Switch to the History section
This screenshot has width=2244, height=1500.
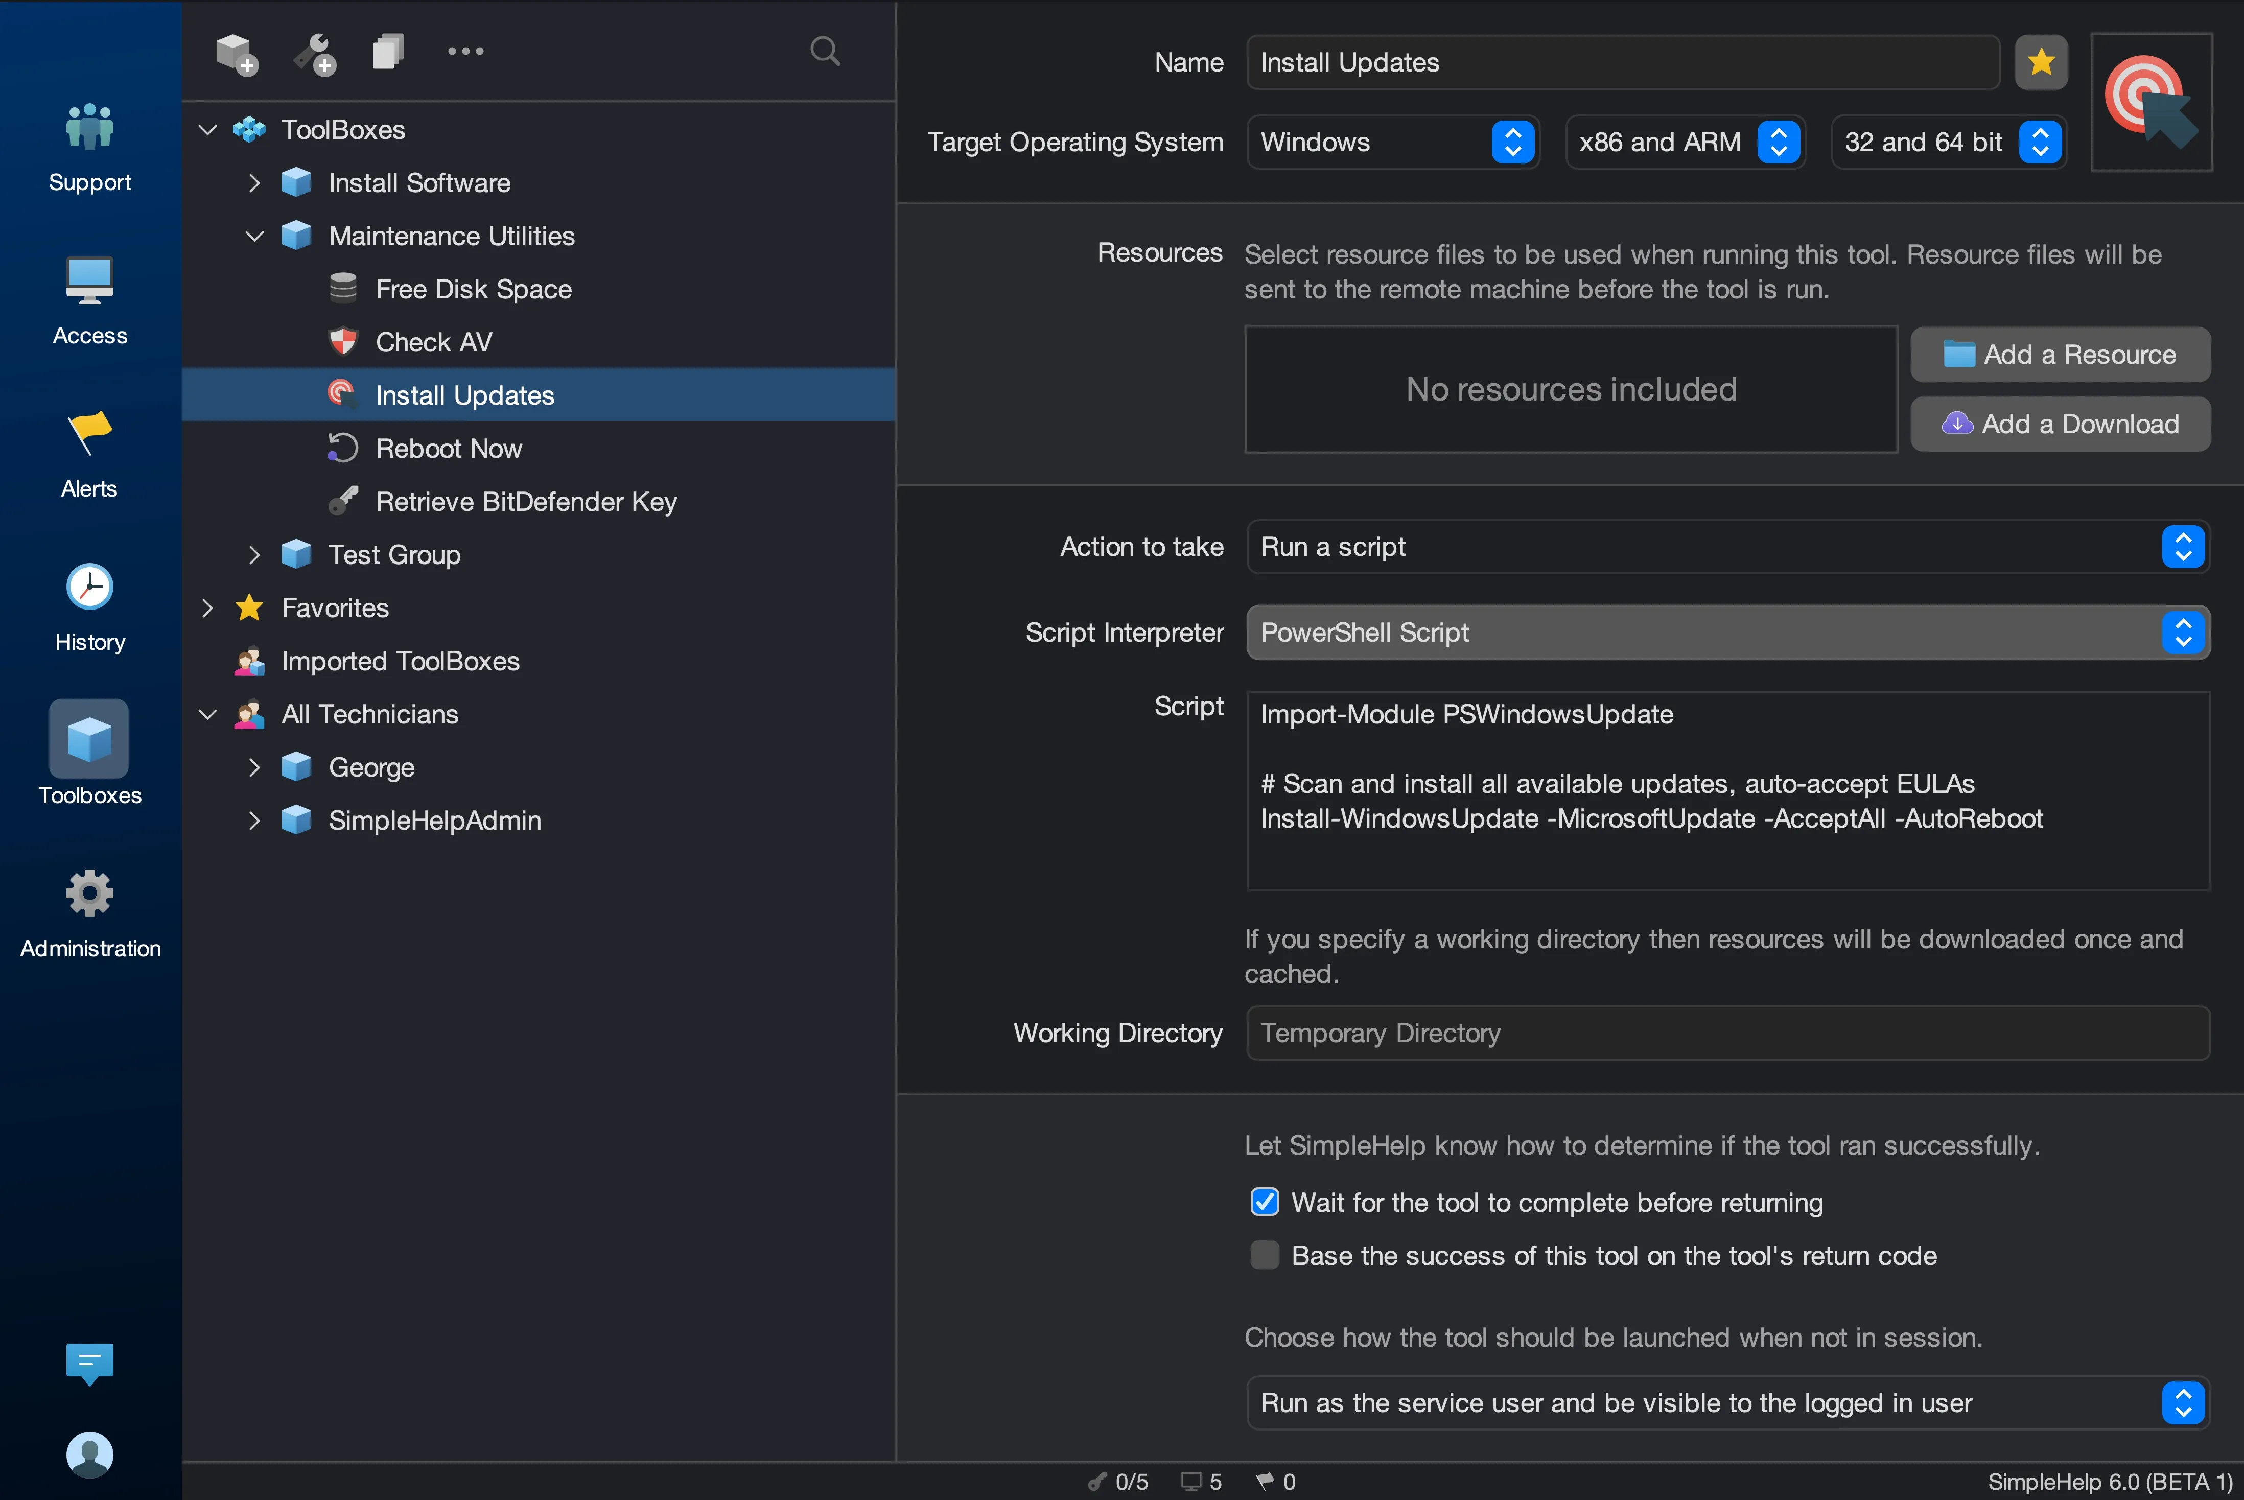coord(90,606)
